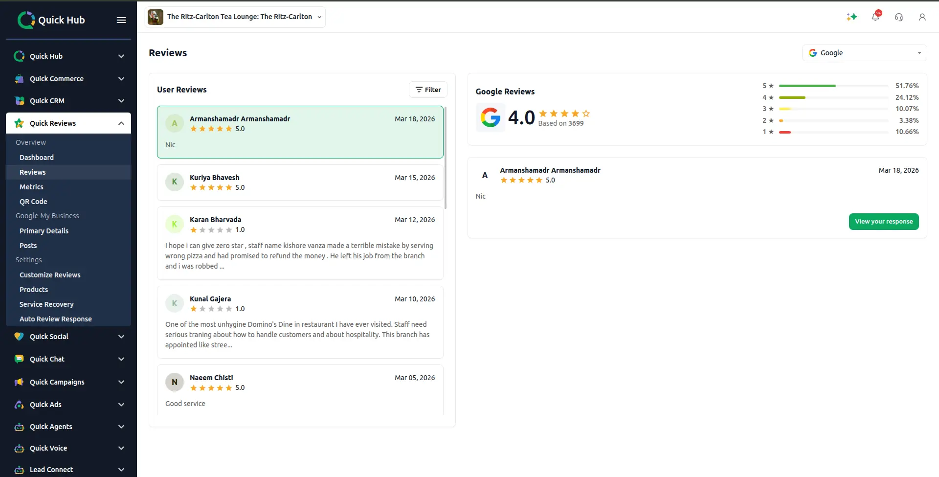The width and height of the screenshot is (939, 477).
Task: Click Kuriya Bhavesh's avatar K
Action: (x=175, y=182)
